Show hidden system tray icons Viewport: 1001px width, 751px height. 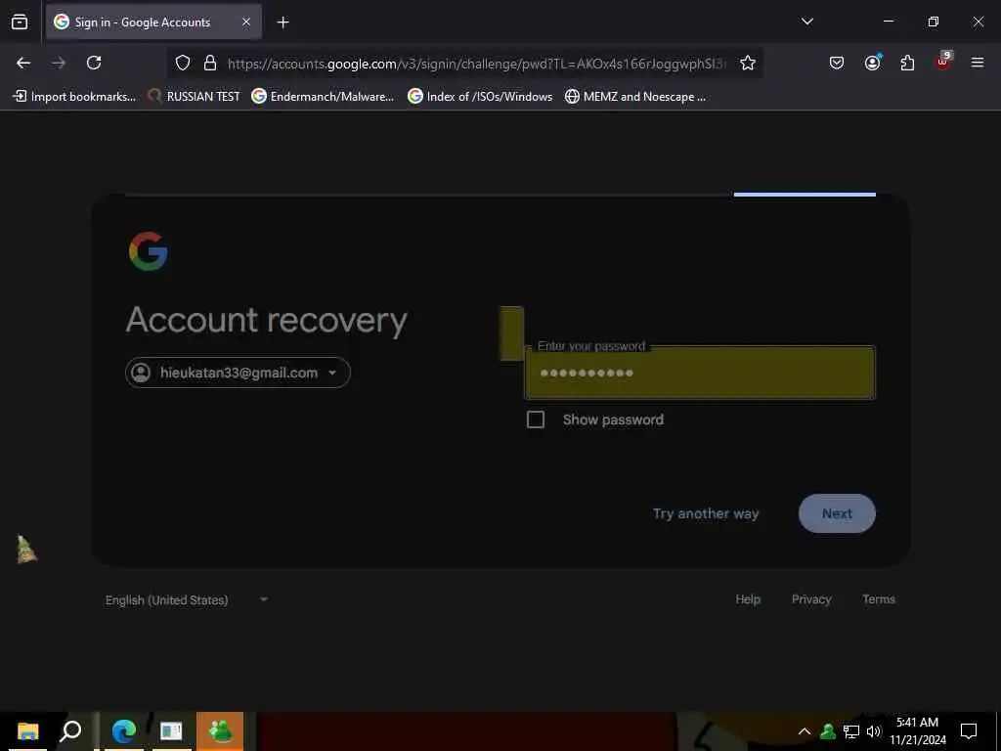point(805,731)
